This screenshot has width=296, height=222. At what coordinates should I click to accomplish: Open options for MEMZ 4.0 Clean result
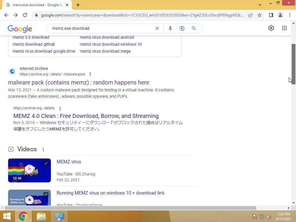click(60, 109)
